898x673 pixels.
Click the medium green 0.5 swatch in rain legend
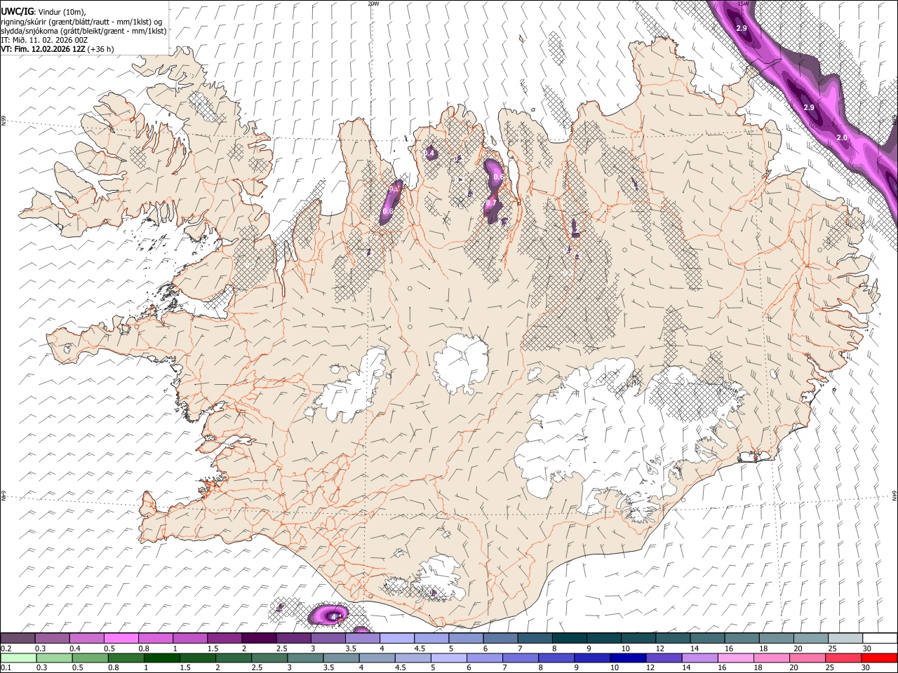click(x=90, y=658)
